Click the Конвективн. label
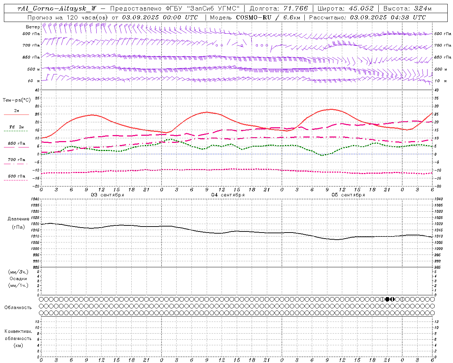 click(18, 331)
